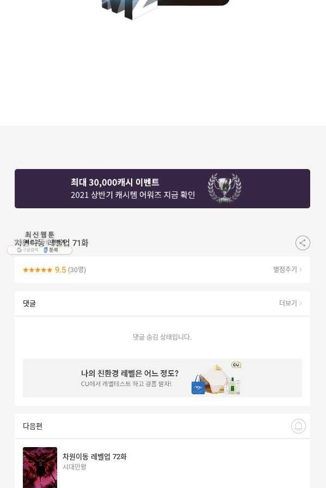Expand comments with 더보기 chevron
Screen dimensions: 326x488
click(290, 303)
